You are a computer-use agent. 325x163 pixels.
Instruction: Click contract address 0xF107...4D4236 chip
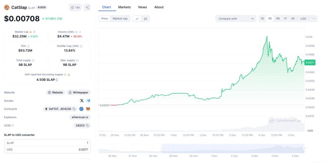[60, 109]
